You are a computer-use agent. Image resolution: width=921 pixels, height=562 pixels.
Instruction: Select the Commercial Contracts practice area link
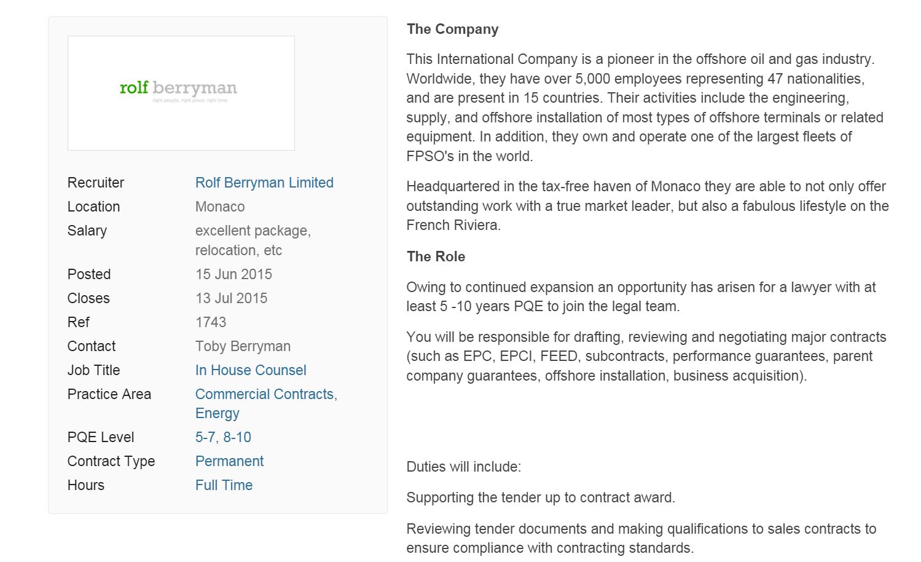pos(264,394)
